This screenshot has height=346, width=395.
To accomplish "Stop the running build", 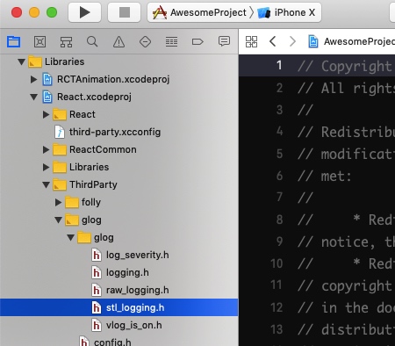I will tap(125, 12).
